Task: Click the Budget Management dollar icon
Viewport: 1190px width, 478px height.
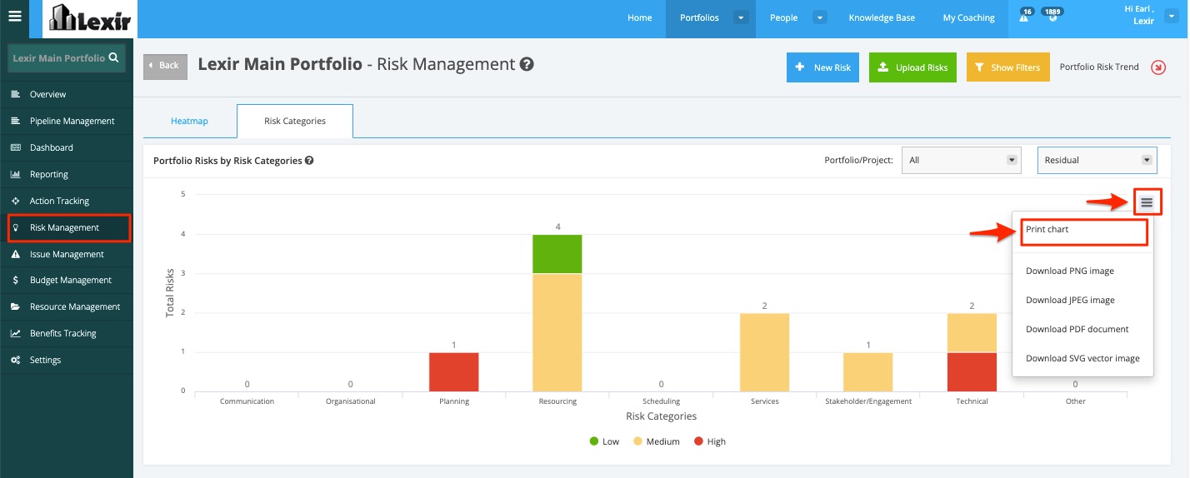Action: point(15,280)
